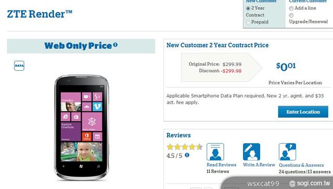Screen dimensions: 333x189
Task: Click the Write A Review pencil icon
Action: (251, 152)
